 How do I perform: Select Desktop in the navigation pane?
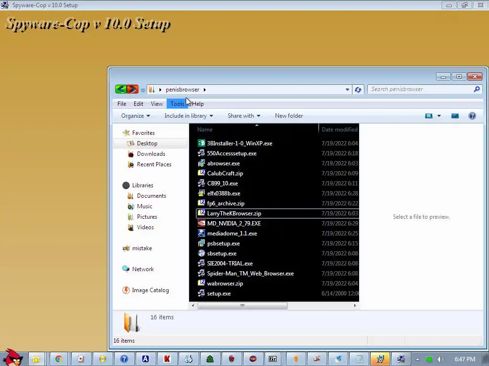pos(147,143)
